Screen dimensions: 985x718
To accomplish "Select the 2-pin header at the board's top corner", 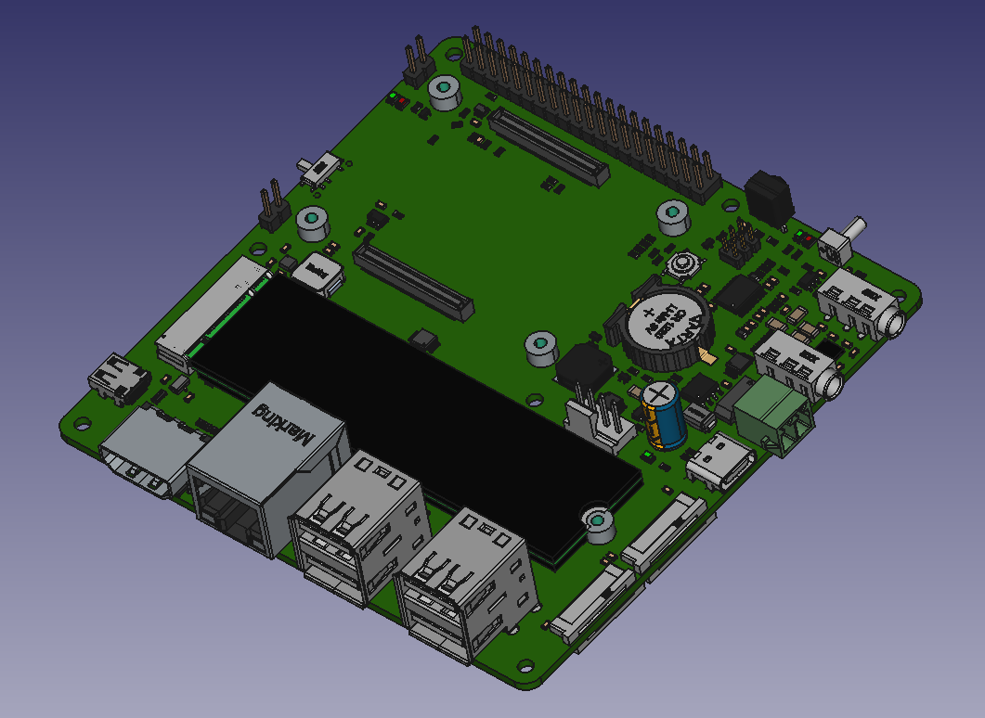I will [x=418, y=61].
